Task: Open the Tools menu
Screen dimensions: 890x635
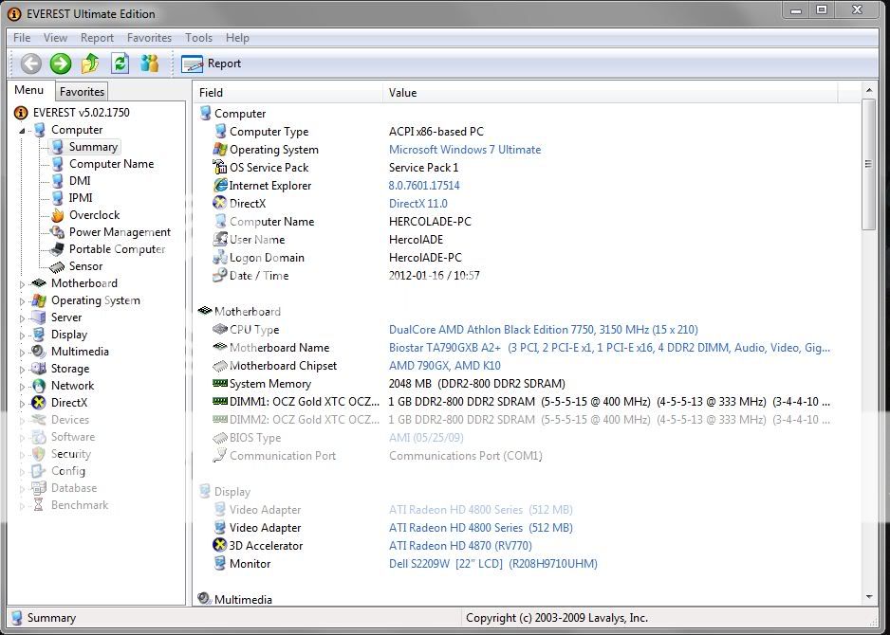Action: 198,38
